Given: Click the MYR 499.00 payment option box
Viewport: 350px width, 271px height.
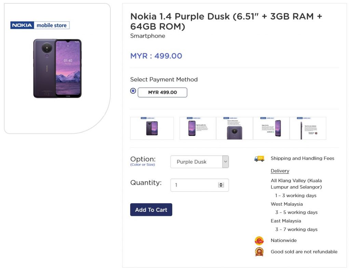Looking at the screenshot, I should click(162, 92).
